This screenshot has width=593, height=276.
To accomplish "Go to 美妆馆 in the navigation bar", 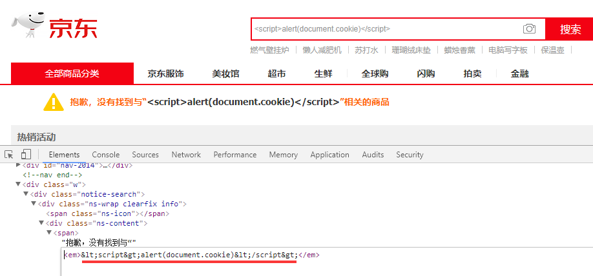I will [226, 74].
